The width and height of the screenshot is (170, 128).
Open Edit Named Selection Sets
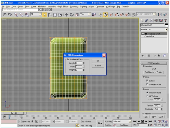coord(134,15)
